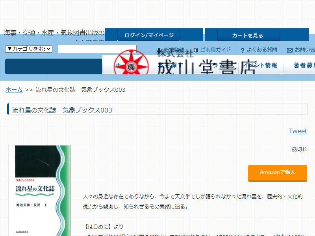This screenshot has width=315, height=236.
Task: Expand the カテゴリ category dropdown
Action: [x=29, y=49]
